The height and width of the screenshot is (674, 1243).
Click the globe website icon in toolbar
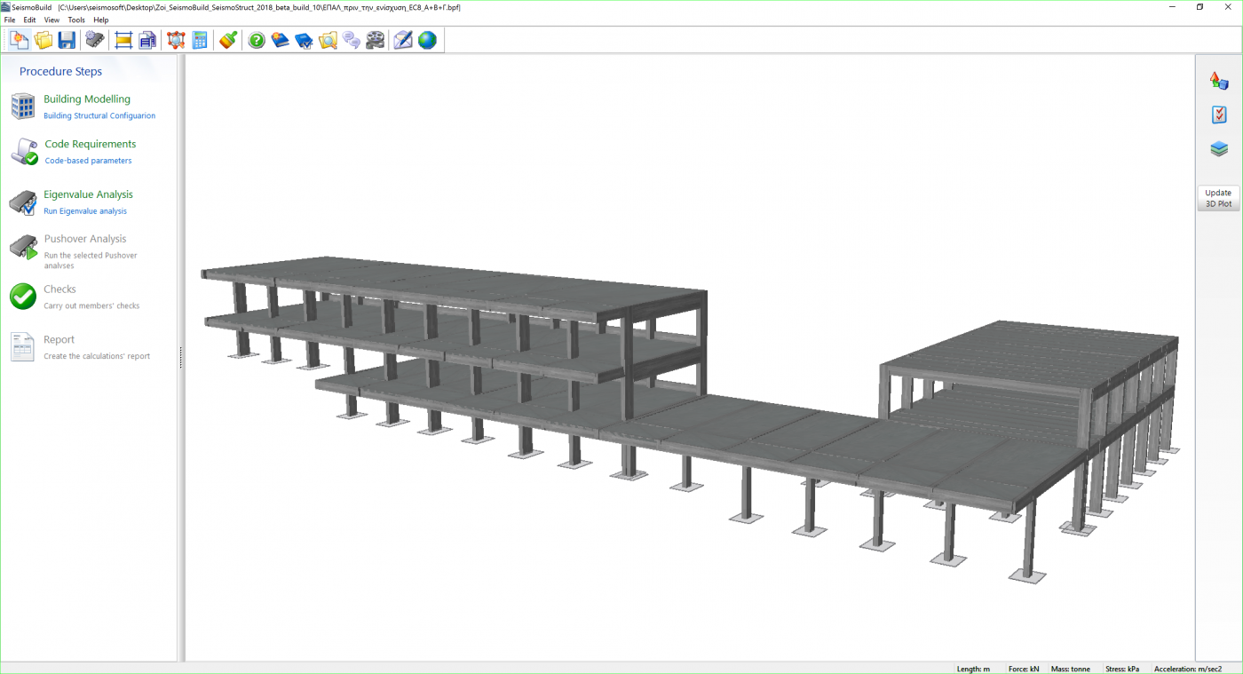click(x=427, y=40)
